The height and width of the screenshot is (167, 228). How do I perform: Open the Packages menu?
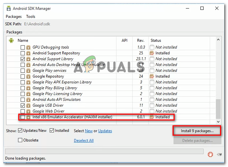click(x=14, y=17)
